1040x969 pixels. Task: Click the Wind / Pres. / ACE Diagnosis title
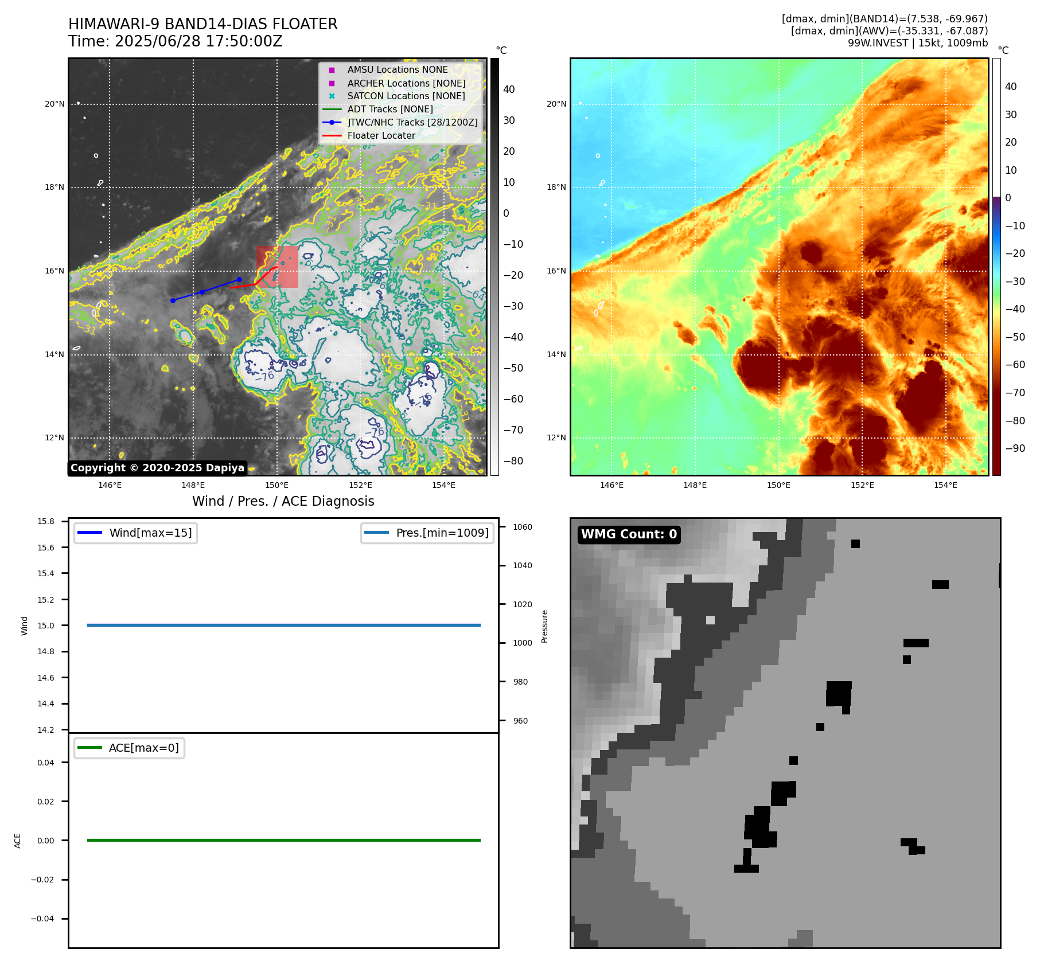pyautogui.click(x=283, y=501)
